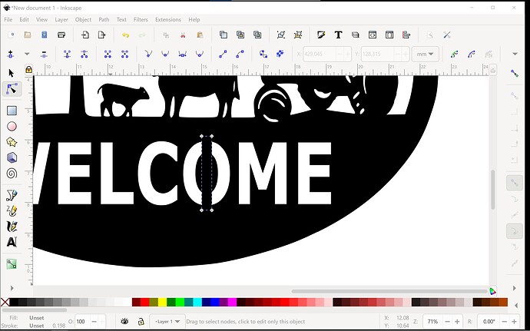This screenshot has height=331, width=530.
Task: Toggle color management icon near scrollbar
Action: coord(493,291)
